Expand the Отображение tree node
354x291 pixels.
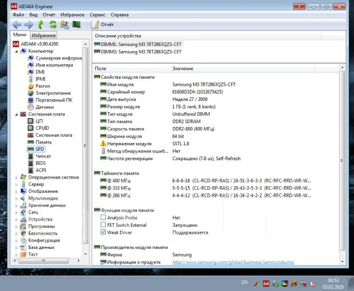pyautogui.click(x=16, y=192)
